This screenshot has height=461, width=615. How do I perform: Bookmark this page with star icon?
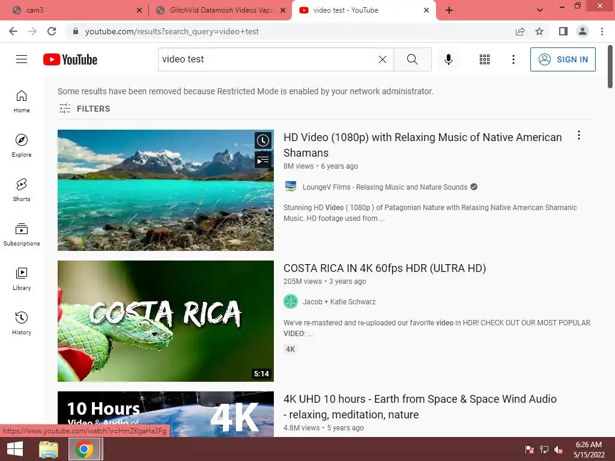coord(539,31)
